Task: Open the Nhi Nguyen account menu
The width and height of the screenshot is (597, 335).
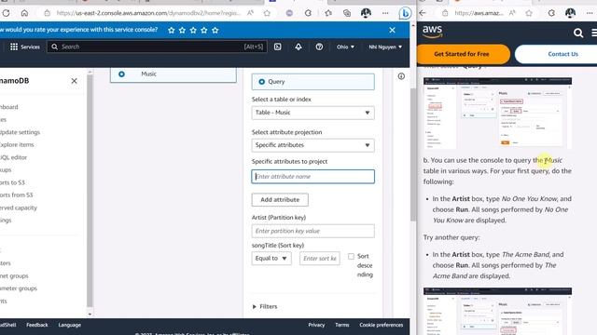Action: (x=385, y=47)
